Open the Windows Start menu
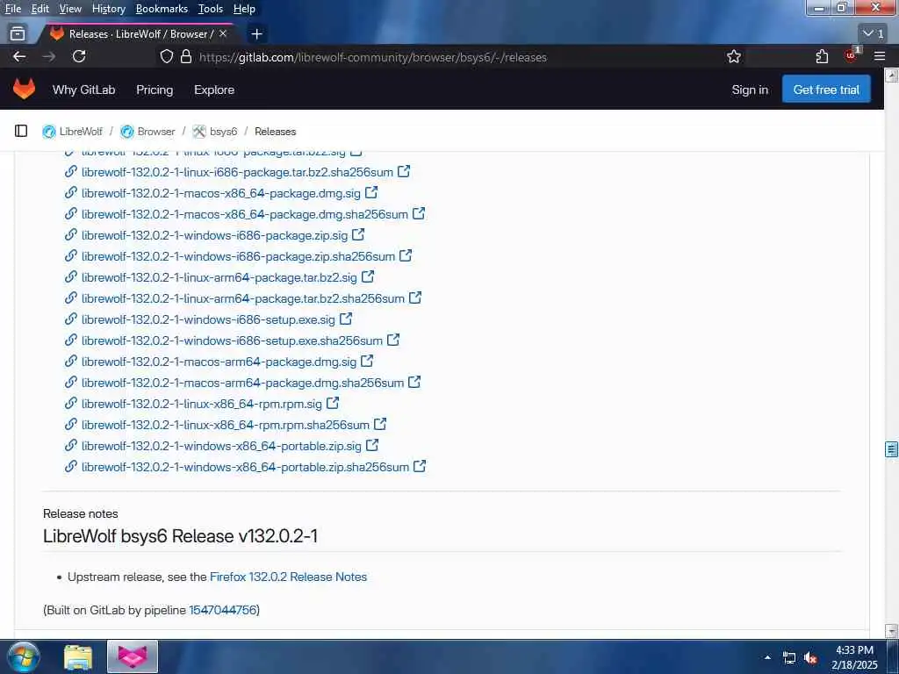The height and width of the screenshot is (674, 899). (23, 656)
